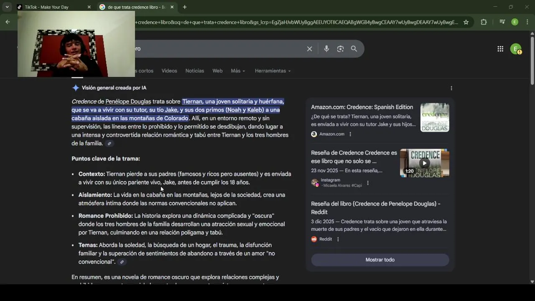Play the Credence review video
This screenshot has height=301, width=535.
pyautogui.click(x=425, y=163)
